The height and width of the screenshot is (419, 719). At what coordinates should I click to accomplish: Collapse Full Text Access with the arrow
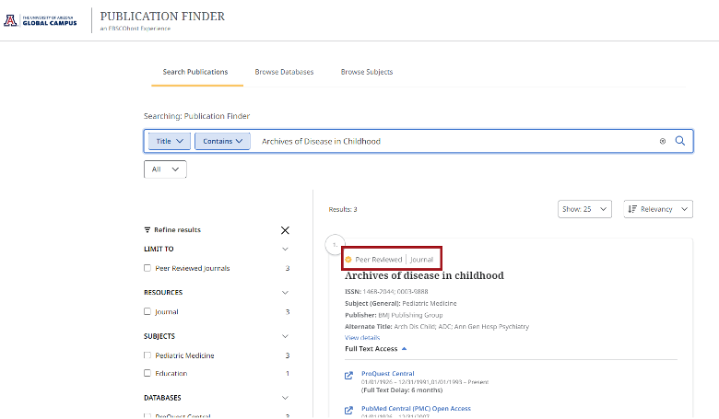[404, 349]
